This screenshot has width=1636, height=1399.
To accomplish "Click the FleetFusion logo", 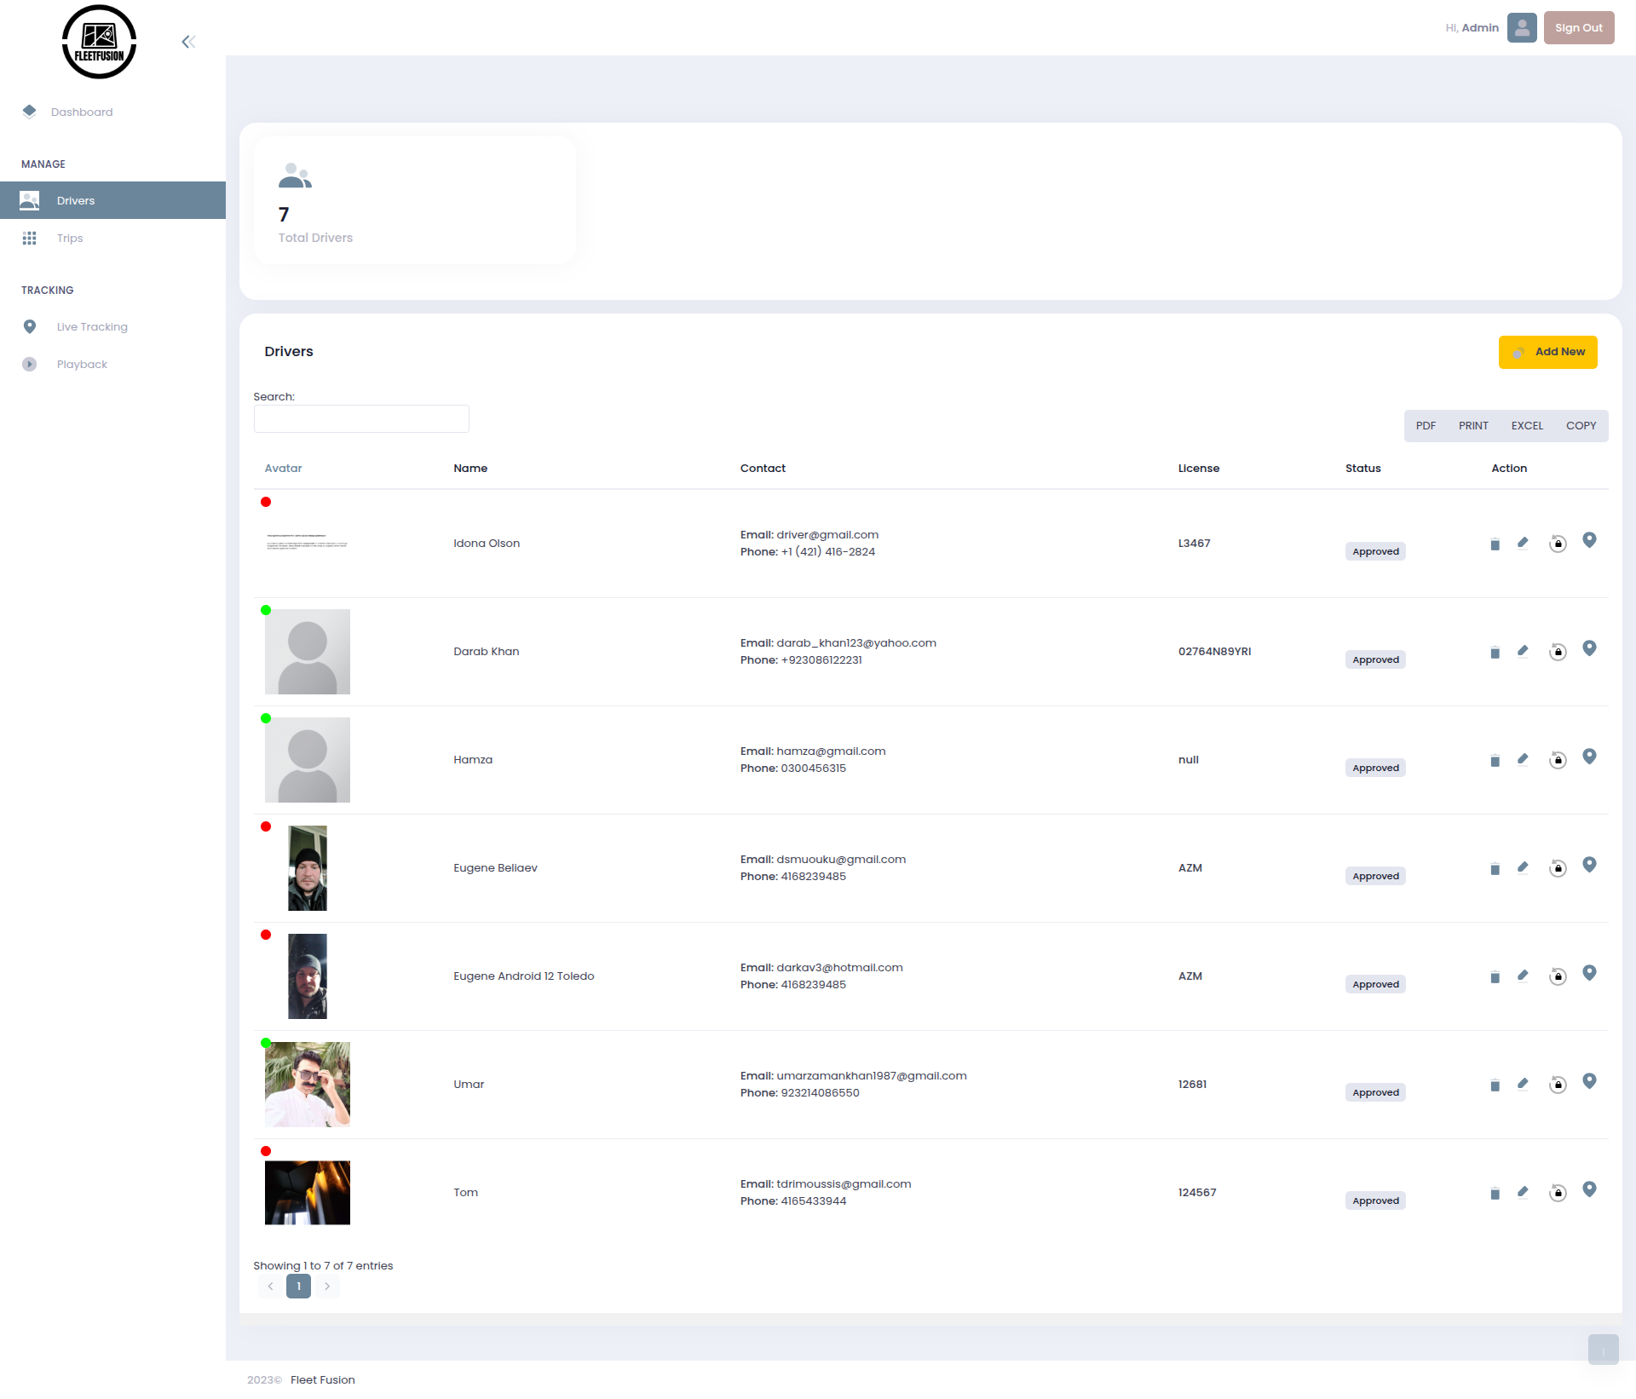I will (99, 42).
